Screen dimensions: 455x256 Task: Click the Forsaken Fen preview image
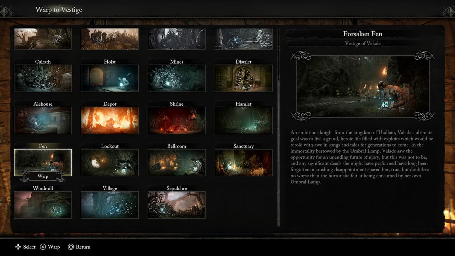point(363,86)
